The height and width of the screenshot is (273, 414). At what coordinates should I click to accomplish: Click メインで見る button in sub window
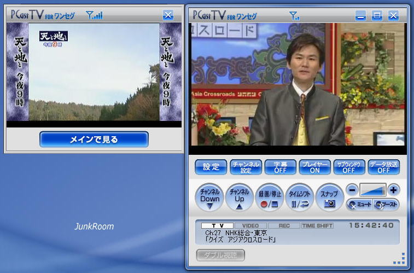coord(94,139)
